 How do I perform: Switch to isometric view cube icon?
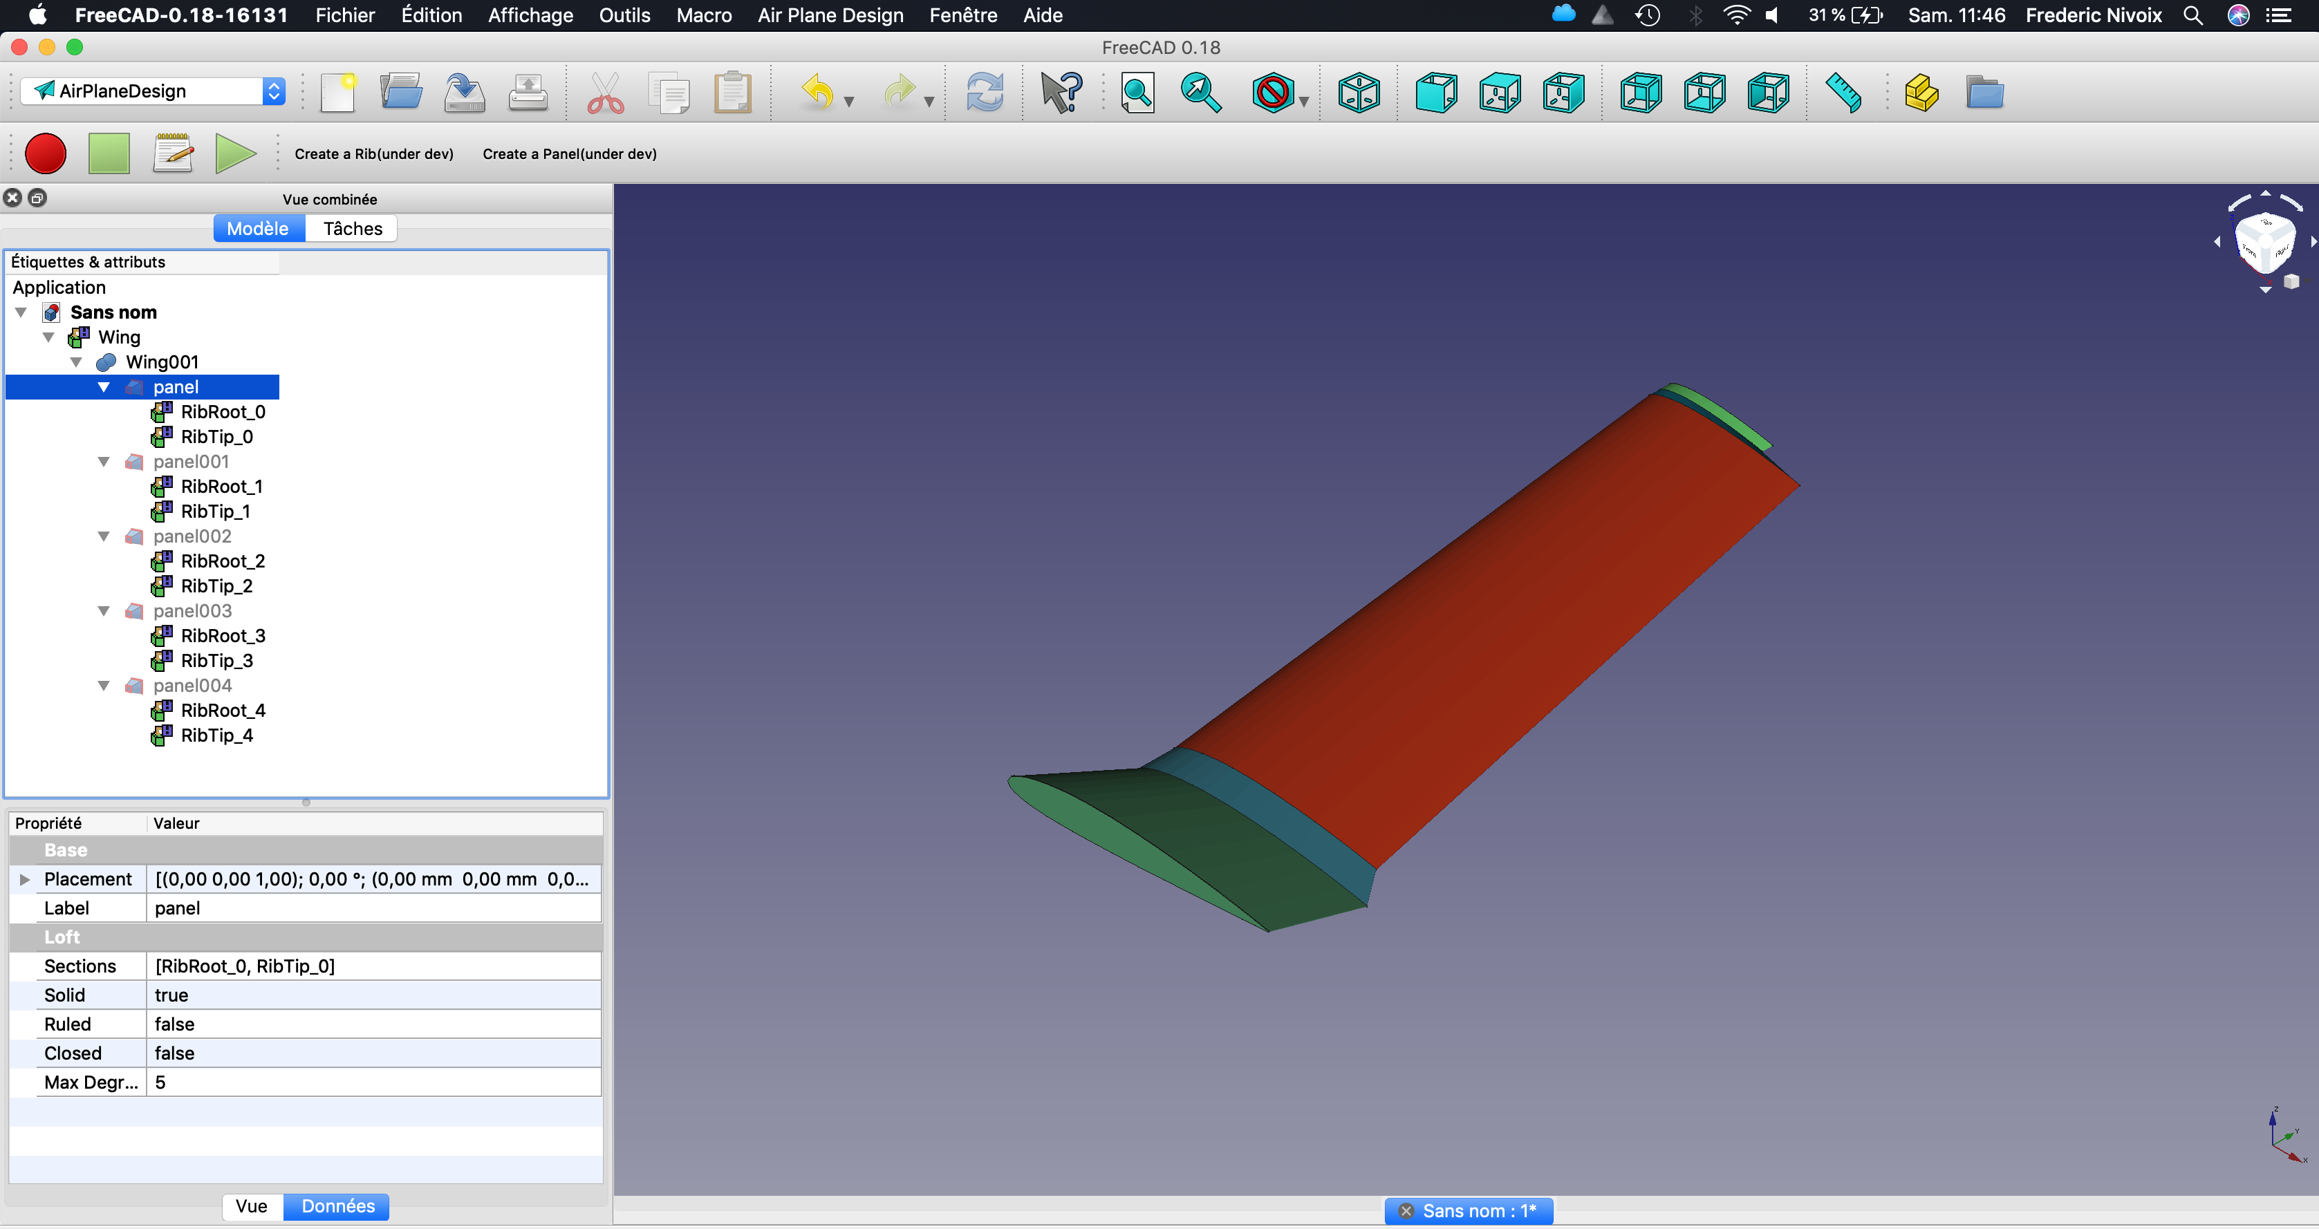pyautogui.click(x=1359, y=93)
